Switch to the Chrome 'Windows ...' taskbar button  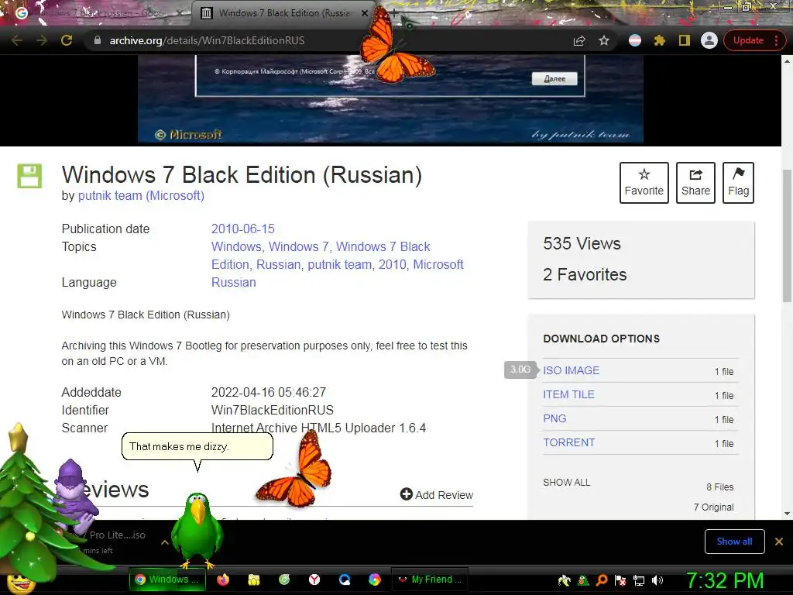coord(168,580)
